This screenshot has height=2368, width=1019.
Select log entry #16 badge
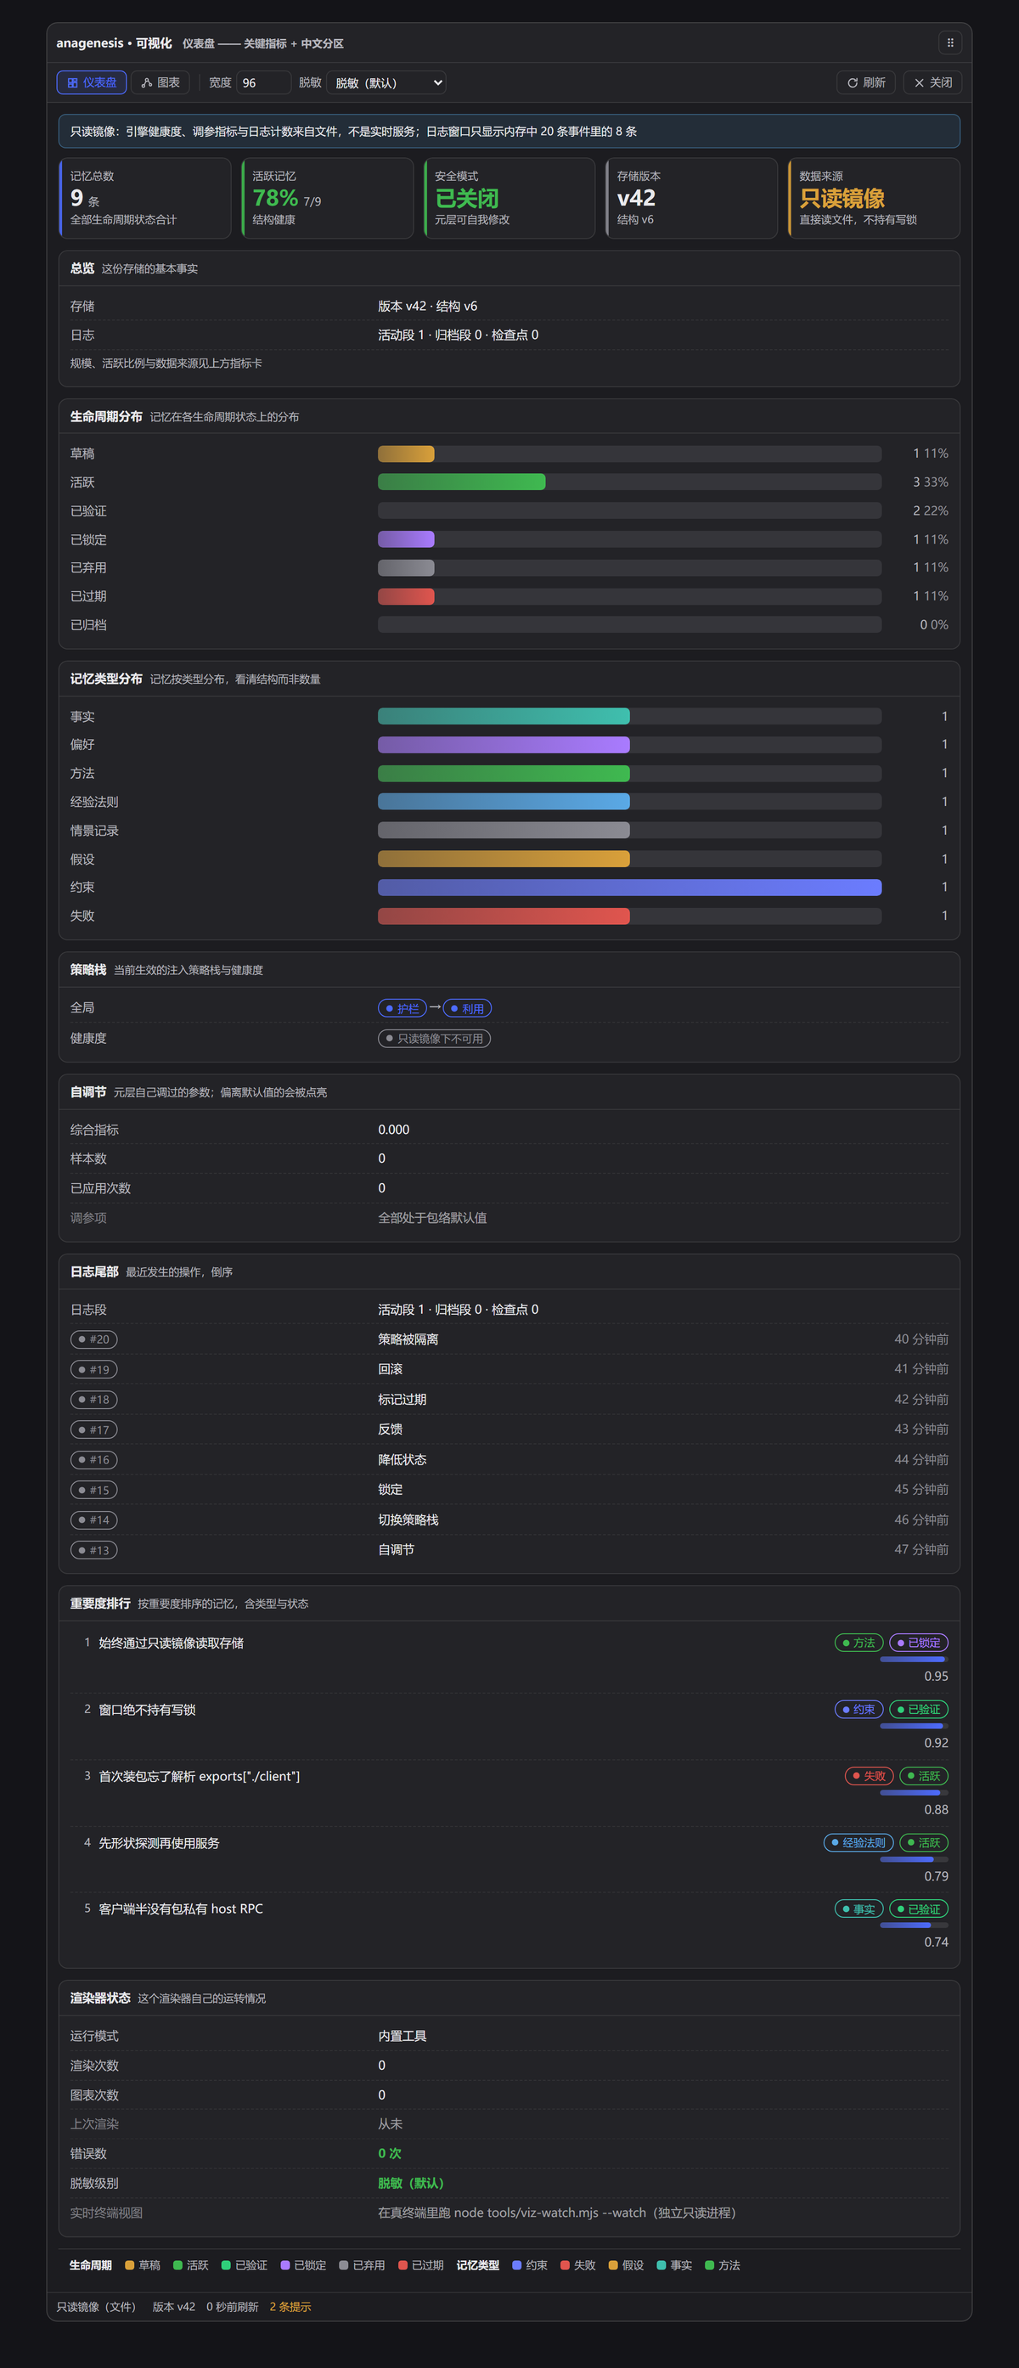pos(94,1460)
